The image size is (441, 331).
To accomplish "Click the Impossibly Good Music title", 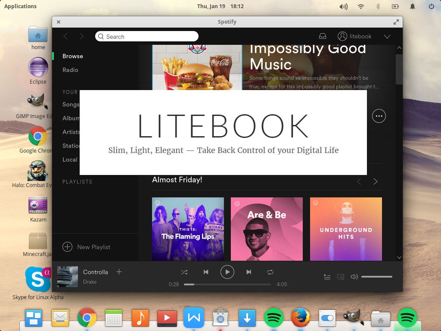I will point(307,57).
